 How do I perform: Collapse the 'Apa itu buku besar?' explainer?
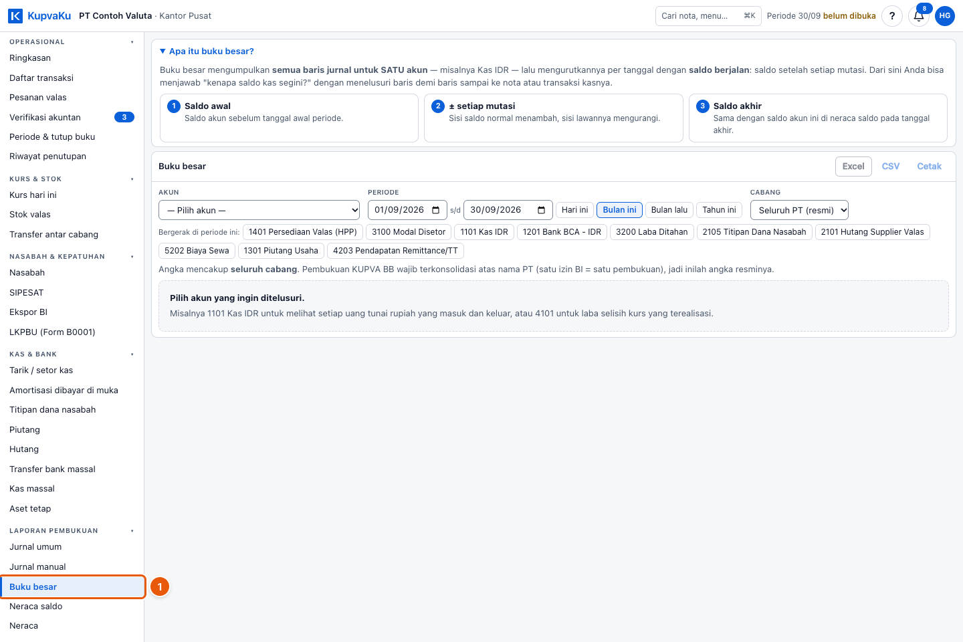pyautogui.click(x=207, y=51)
